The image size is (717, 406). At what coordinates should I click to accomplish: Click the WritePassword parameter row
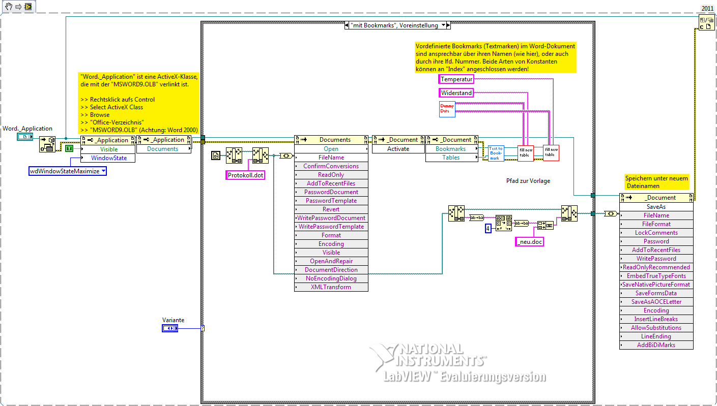656,259
